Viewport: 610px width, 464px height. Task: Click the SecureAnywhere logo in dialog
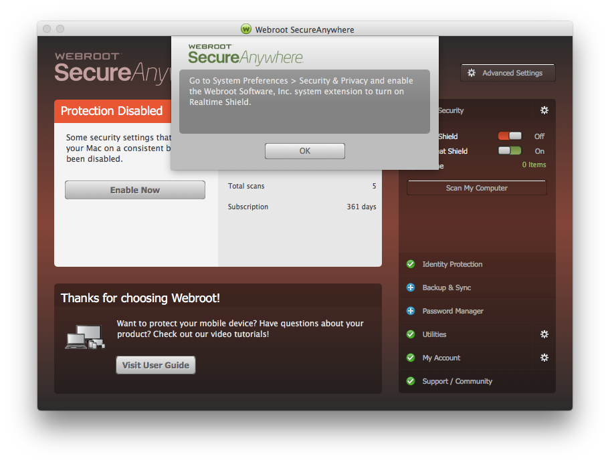click(x=245, y=54)
